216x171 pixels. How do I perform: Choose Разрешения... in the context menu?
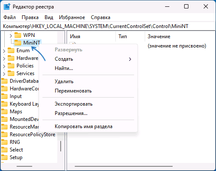point(88,113)
